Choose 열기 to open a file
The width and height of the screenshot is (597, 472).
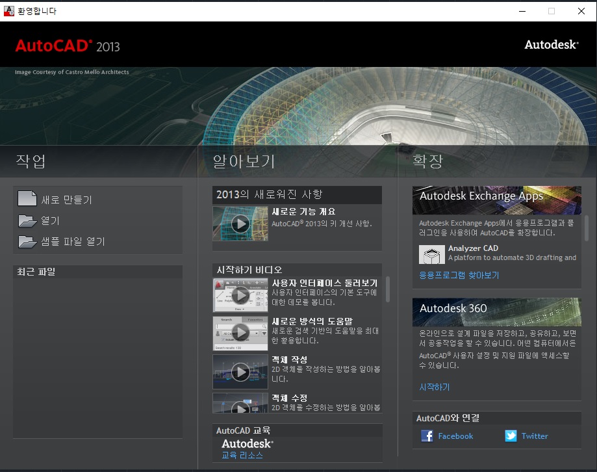[50, 220]
